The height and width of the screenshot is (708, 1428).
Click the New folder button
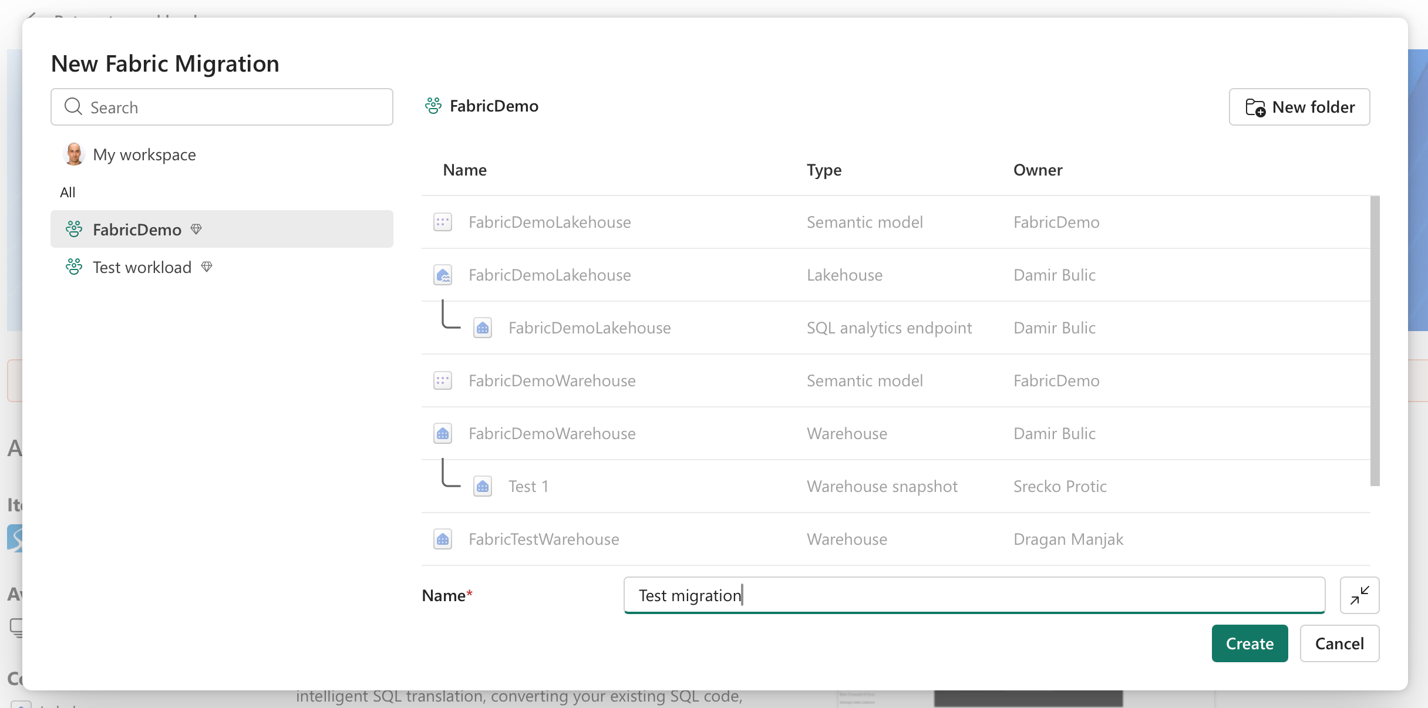coord(1299,107)
